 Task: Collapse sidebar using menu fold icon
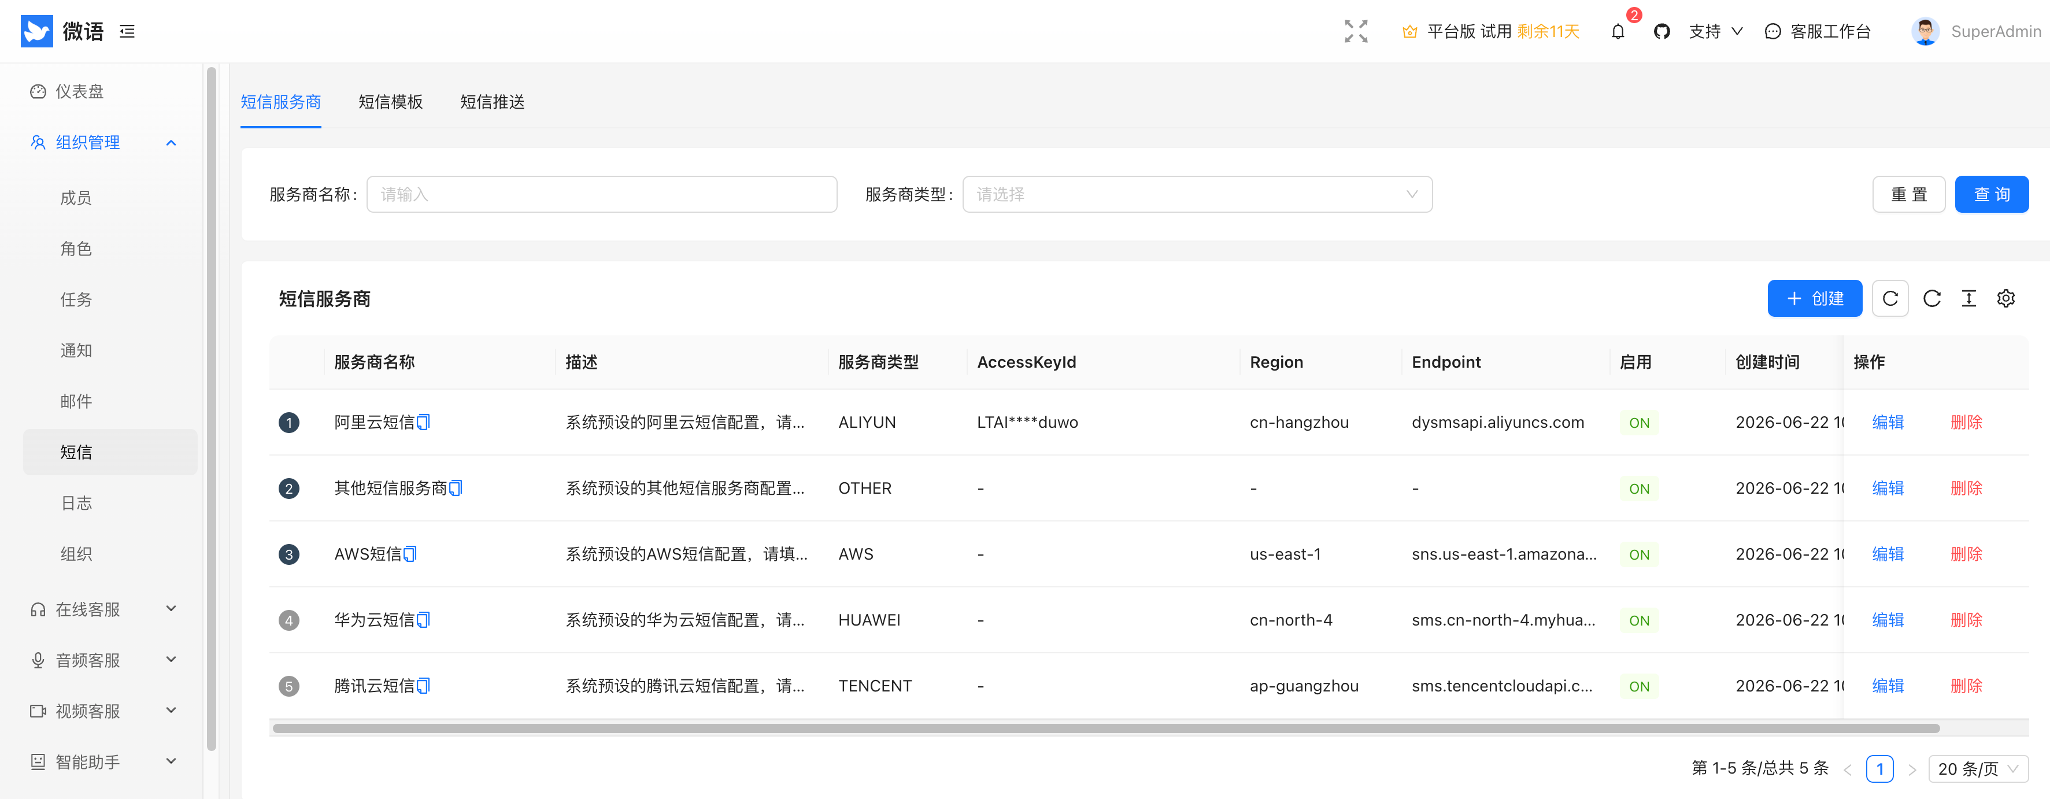coord(127,31)
